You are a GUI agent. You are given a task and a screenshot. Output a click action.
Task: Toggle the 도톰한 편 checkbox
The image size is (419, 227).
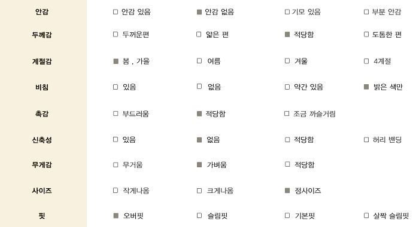366,35
